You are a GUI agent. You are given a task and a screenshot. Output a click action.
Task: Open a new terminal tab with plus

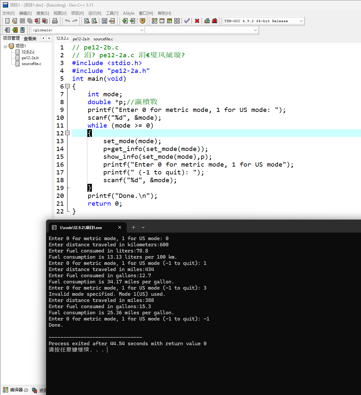(x=133, y=227)
